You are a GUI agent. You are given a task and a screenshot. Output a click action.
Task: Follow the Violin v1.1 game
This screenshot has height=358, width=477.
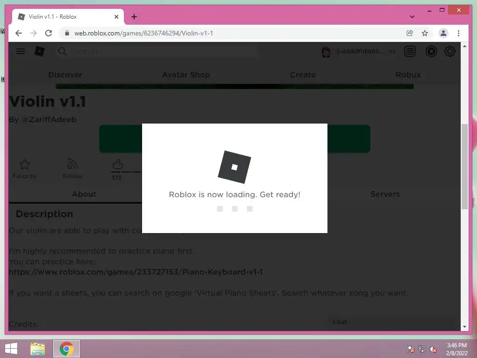72,169
